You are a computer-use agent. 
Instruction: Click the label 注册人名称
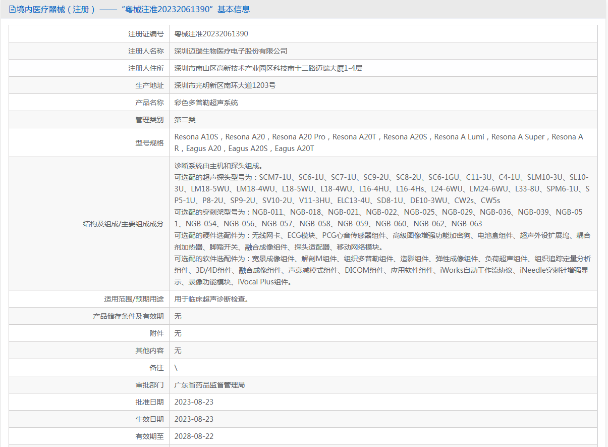pos(146,51)
